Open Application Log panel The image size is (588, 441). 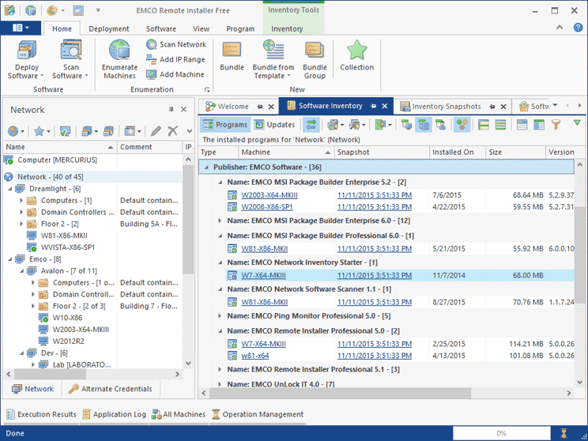point(115,414)
